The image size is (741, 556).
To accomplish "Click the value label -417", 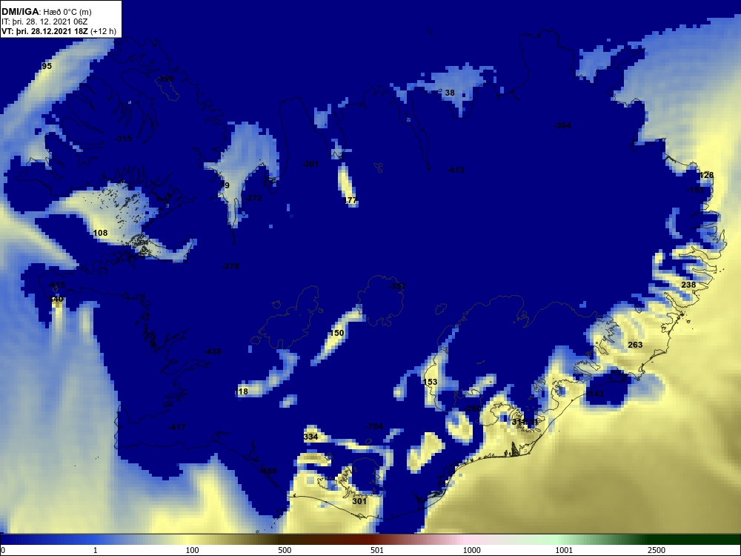I will [x=177, y=427].
